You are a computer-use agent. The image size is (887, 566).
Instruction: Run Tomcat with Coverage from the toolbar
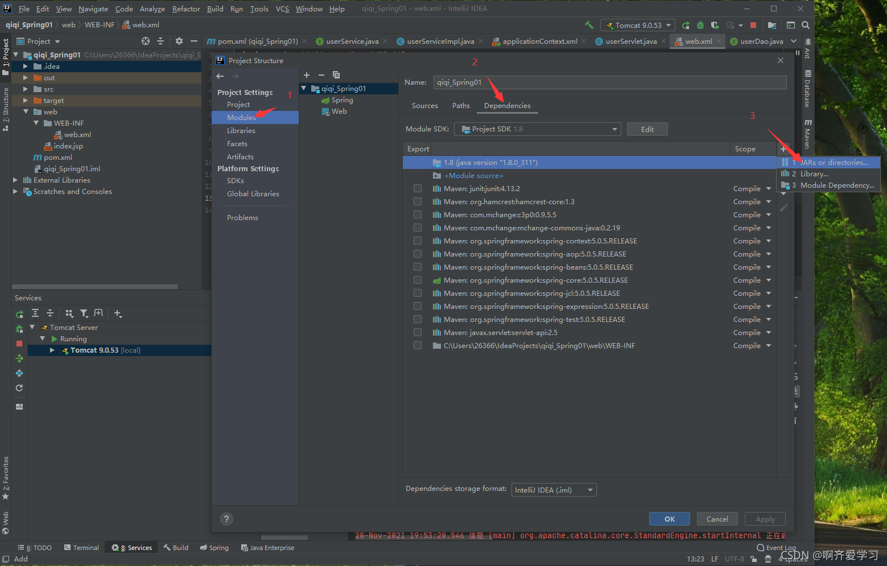pos(715,25)
